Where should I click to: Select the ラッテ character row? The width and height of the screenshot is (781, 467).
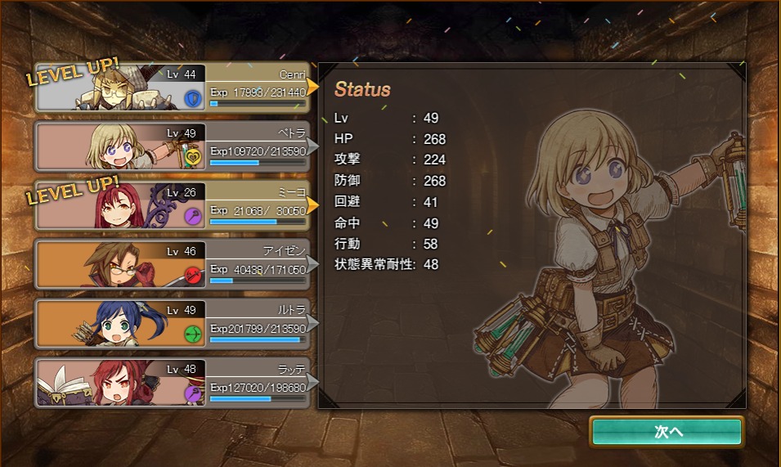point(173,383)
